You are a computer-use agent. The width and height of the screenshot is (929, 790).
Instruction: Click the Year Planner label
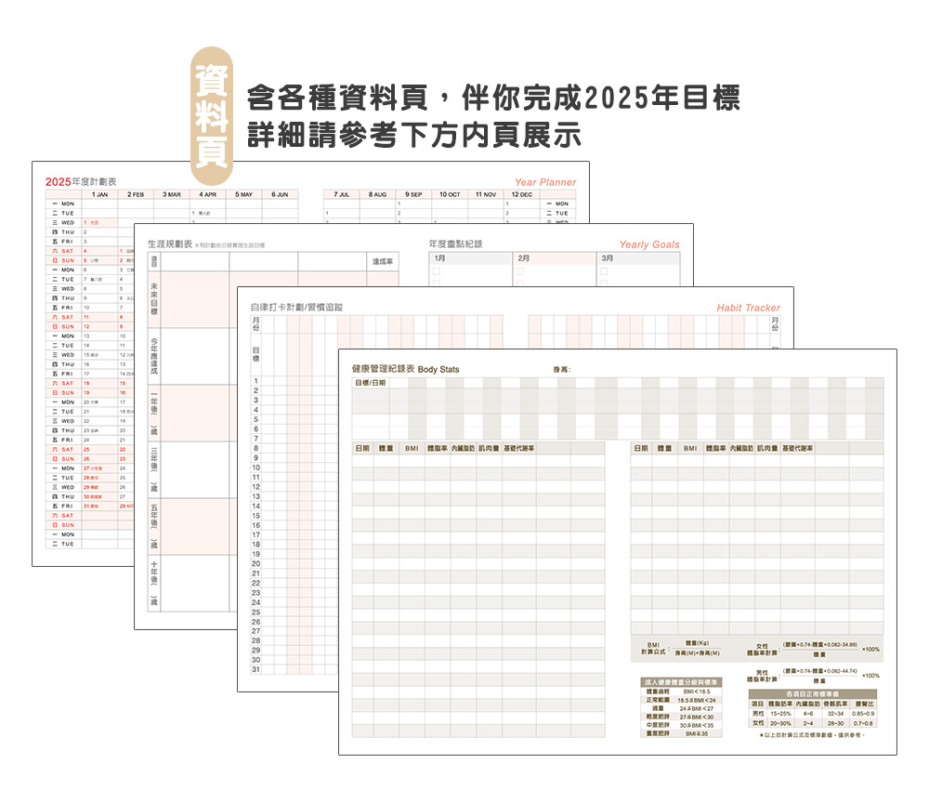[545, 182]
